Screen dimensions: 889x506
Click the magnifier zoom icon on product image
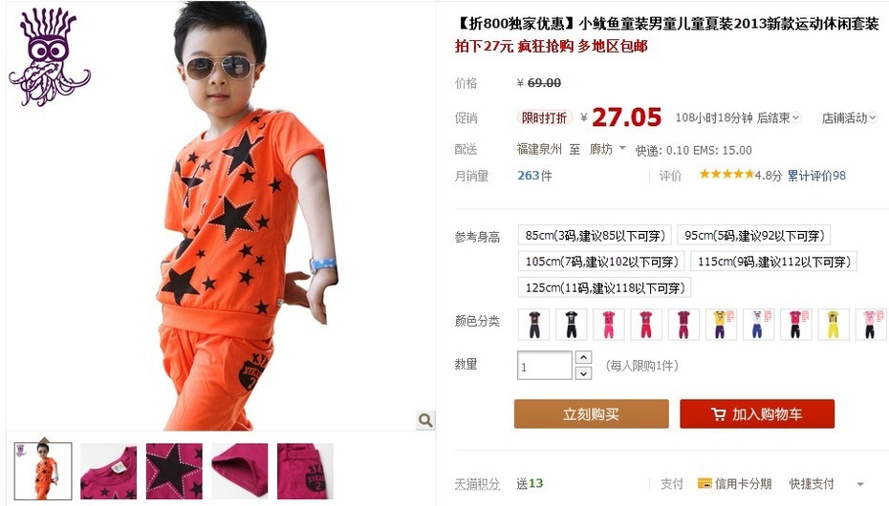[x=425, y=420]
